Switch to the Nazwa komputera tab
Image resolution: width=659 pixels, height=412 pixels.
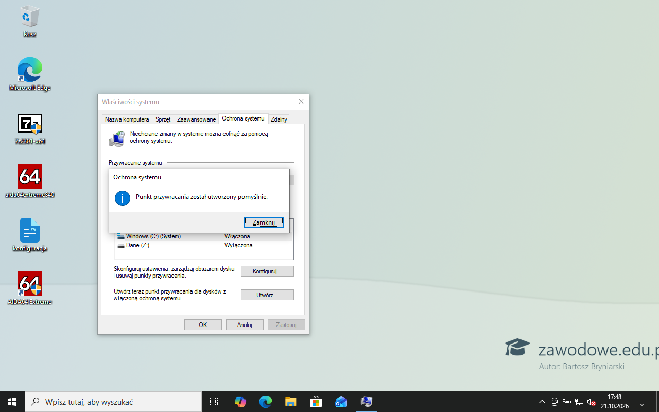point(127,119)
